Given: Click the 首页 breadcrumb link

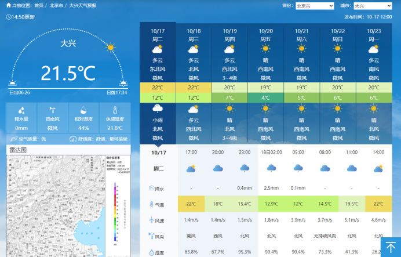Looking at the screenshot, I should pos(39,5).
